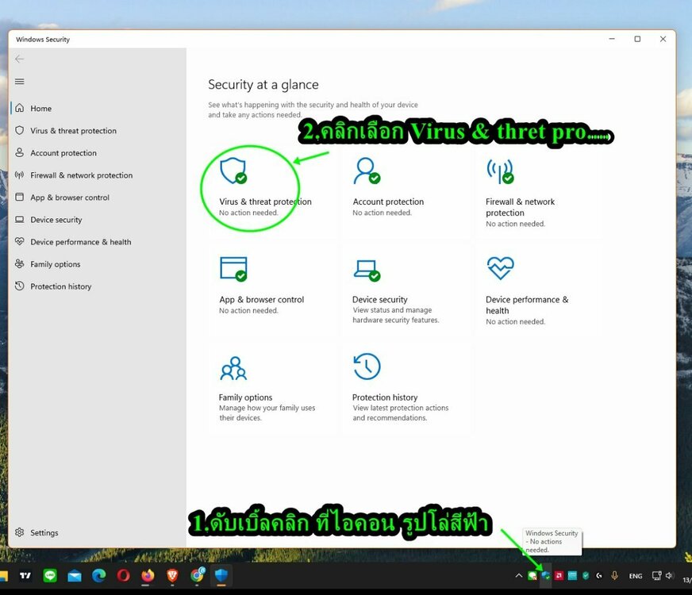This screenshot has width=692, height=595.
Task: Click the ENG language indicator in taskbar
Action: tap(636, 576)
